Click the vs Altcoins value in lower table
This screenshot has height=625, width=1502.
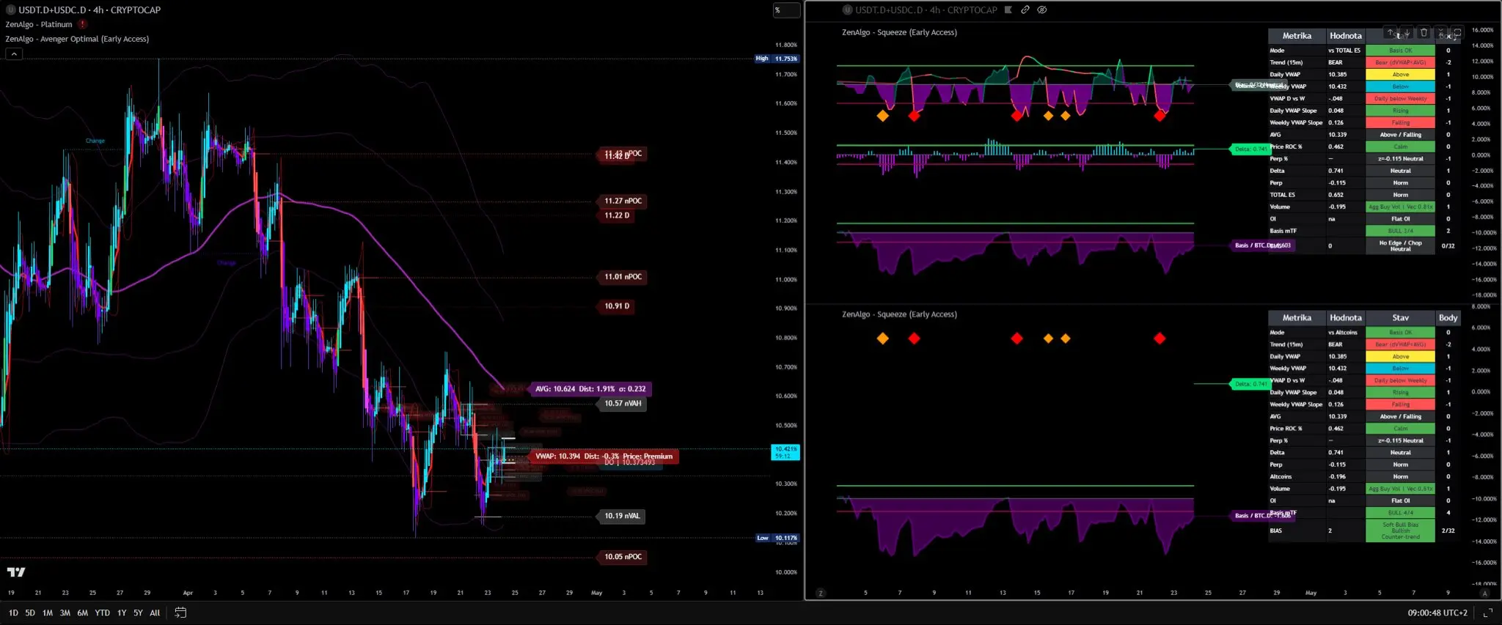click(x=1343, y=333)
